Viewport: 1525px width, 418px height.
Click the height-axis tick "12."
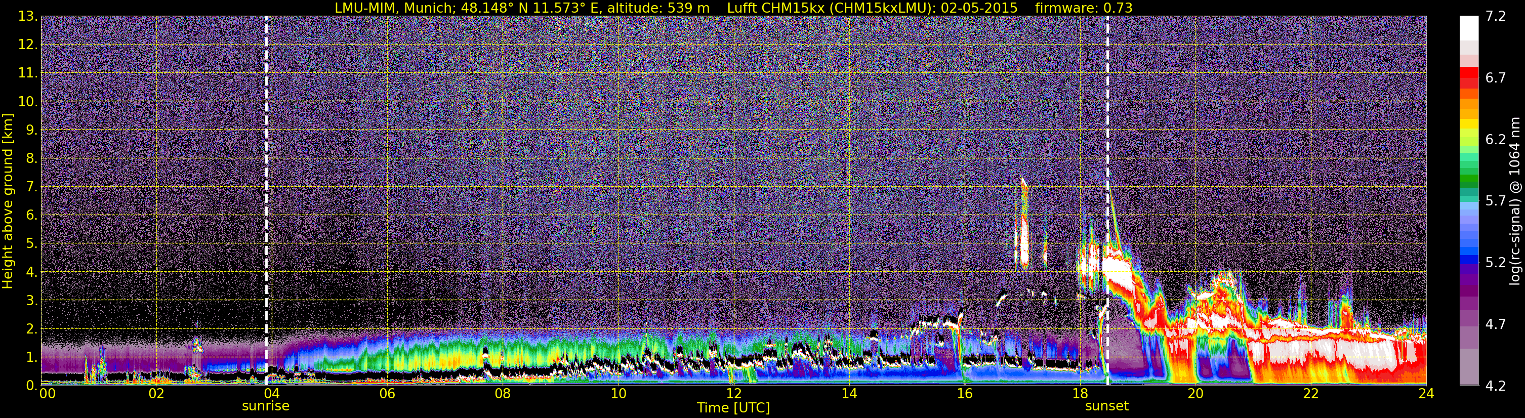pyautogui.click(x=28, y=45)
